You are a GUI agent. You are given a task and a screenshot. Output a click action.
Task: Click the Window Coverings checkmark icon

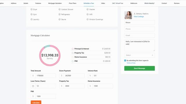pos(87,19)
